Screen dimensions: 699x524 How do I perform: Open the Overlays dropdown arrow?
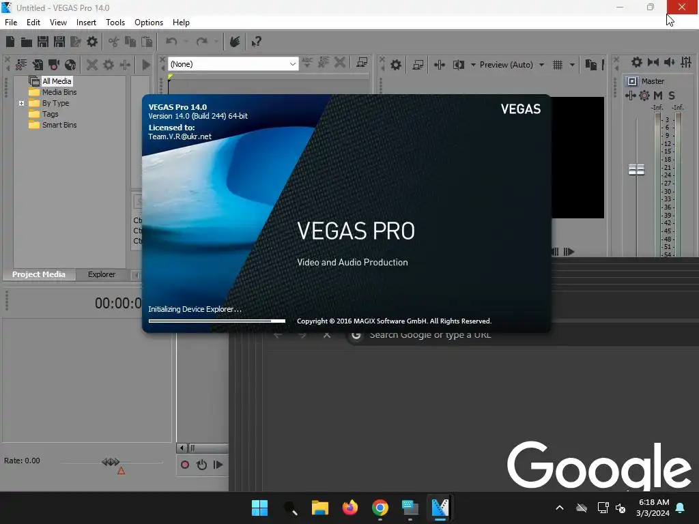tap(572, 65)
